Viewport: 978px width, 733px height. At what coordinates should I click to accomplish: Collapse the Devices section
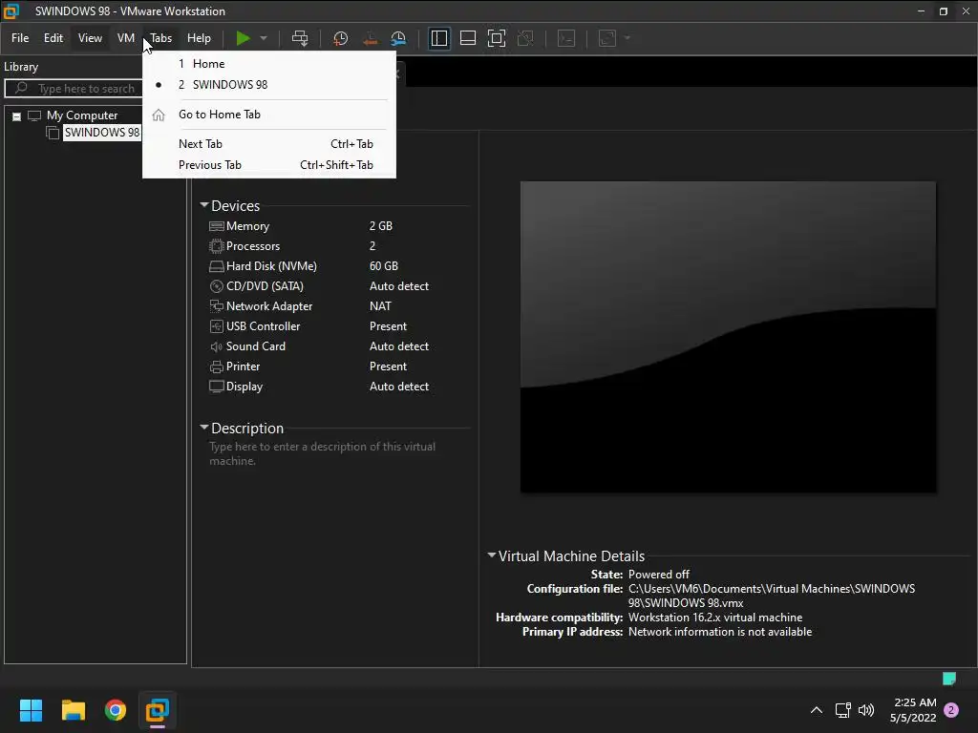(x=204, y=205)
